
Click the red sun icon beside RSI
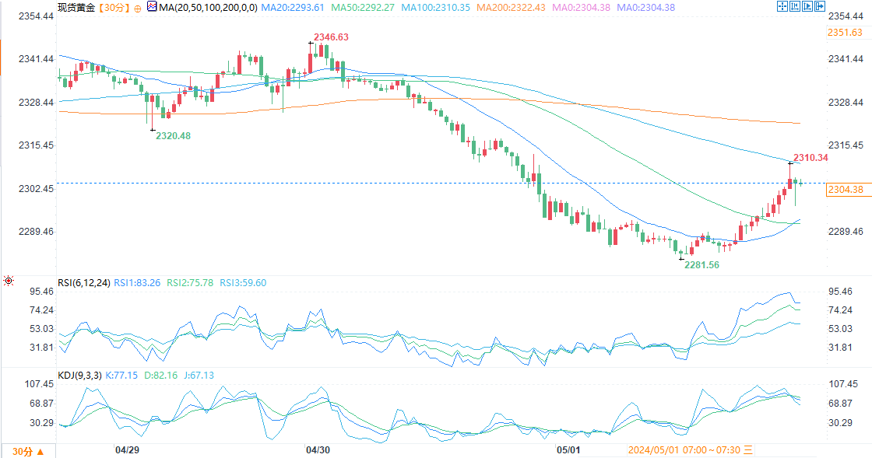tap(8, 281)
